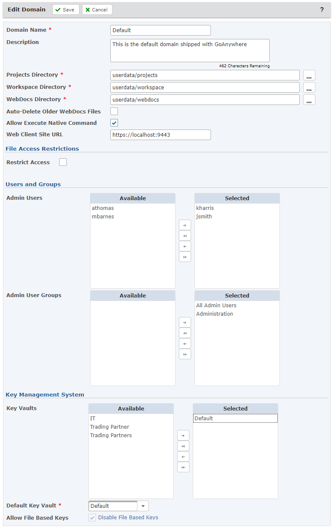Remove all Key Vaults from Selected list
334x529 pixels.
183,467
